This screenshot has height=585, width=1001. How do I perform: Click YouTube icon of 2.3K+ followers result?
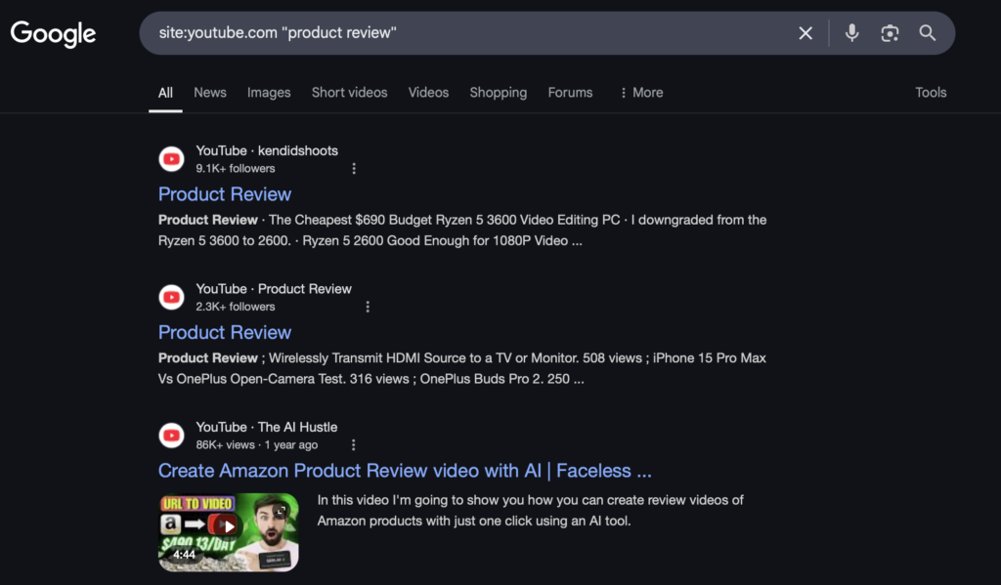click(171, 297)
